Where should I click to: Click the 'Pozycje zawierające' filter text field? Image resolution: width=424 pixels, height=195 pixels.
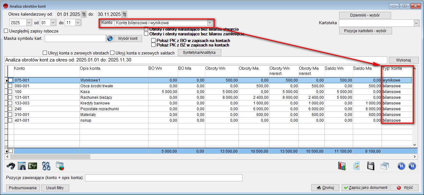point(163,178)
